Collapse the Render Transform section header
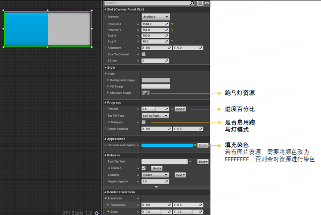Image resolution: width=321 pixels, height=215 pixels. [105, 192]
